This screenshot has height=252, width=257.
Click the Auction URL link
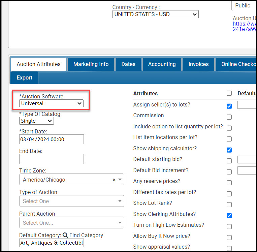(x=244, y=27)
